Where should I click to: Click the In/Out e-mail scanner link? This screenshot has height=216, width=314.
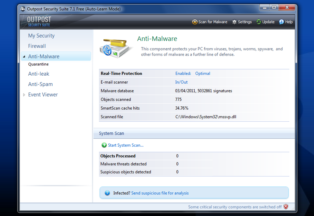[x=181, y=82]
